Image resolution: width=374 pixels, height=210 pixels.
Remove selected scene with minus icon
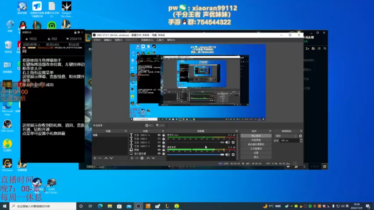(100, 158)
